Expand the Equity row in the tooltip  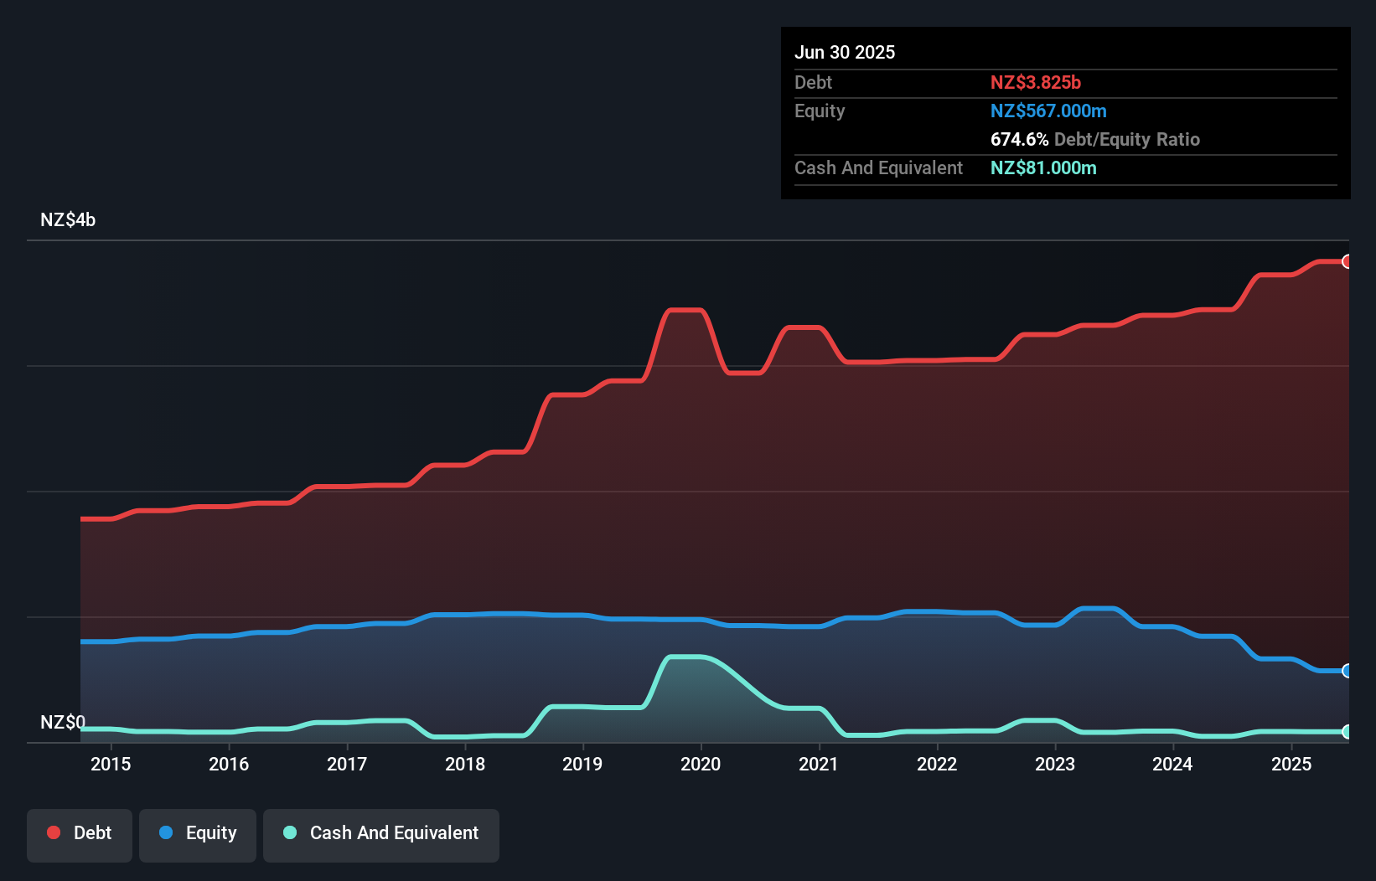click(819, 111)
